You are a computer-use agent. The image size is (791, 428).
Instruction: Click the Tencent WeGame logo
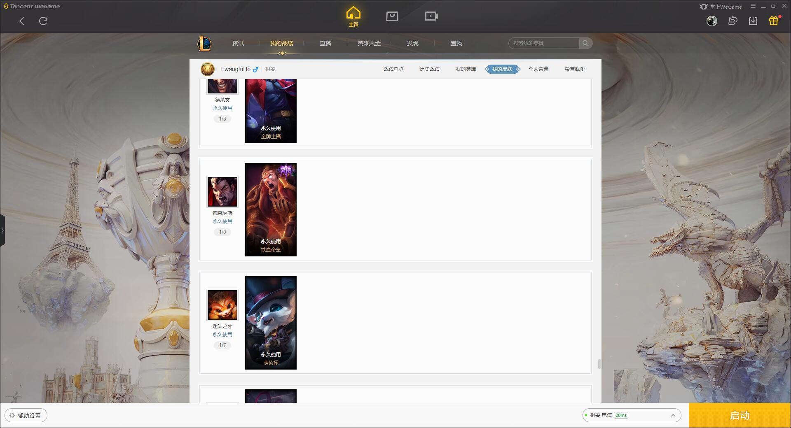pyautogui.click(x=32, y=6)
